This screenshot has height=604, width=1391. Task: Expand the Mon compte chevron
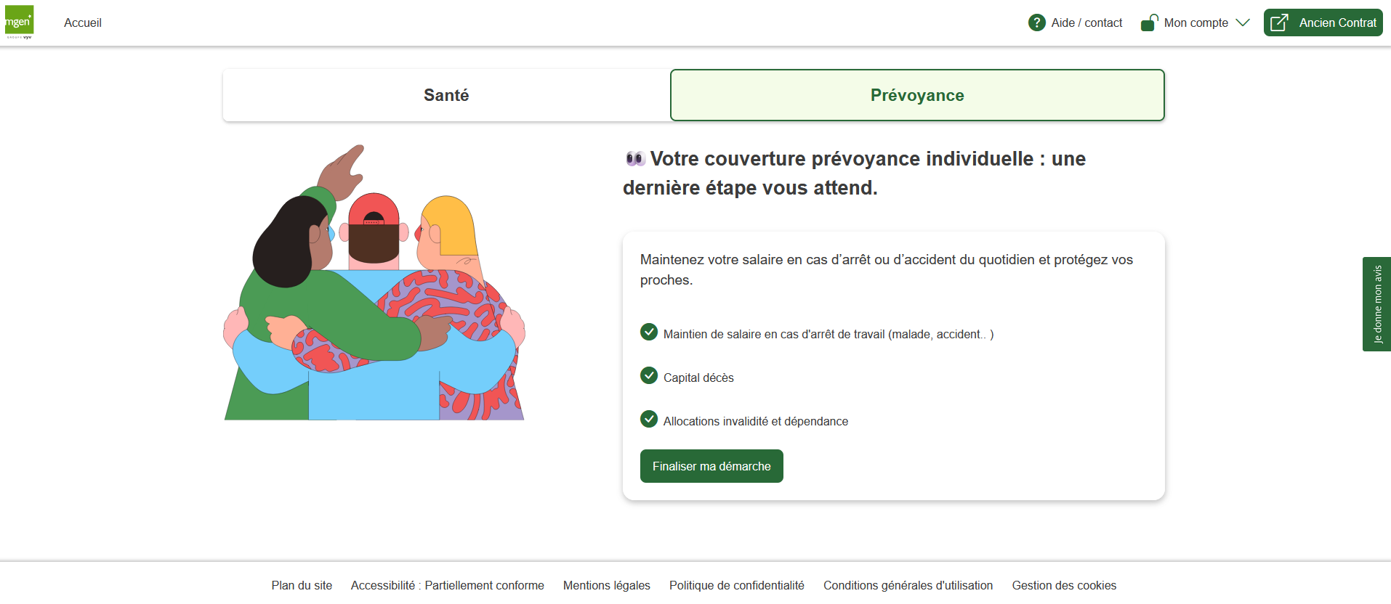coord(1243,23)
